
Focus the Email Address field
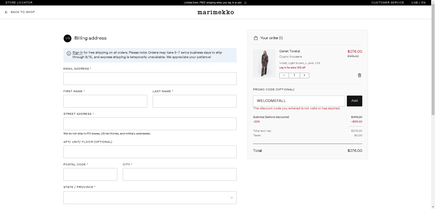point(150,79)
